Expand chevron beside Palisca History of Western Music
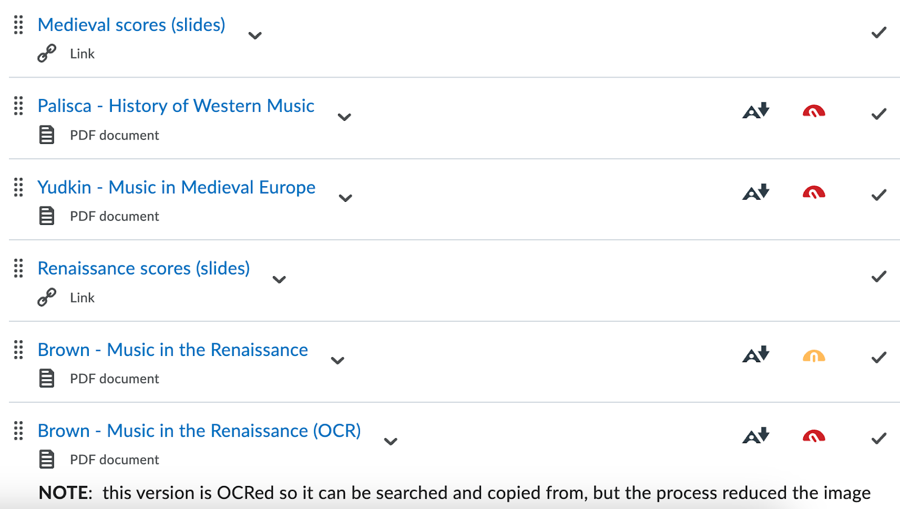900x509 pixels. [344, 117]
